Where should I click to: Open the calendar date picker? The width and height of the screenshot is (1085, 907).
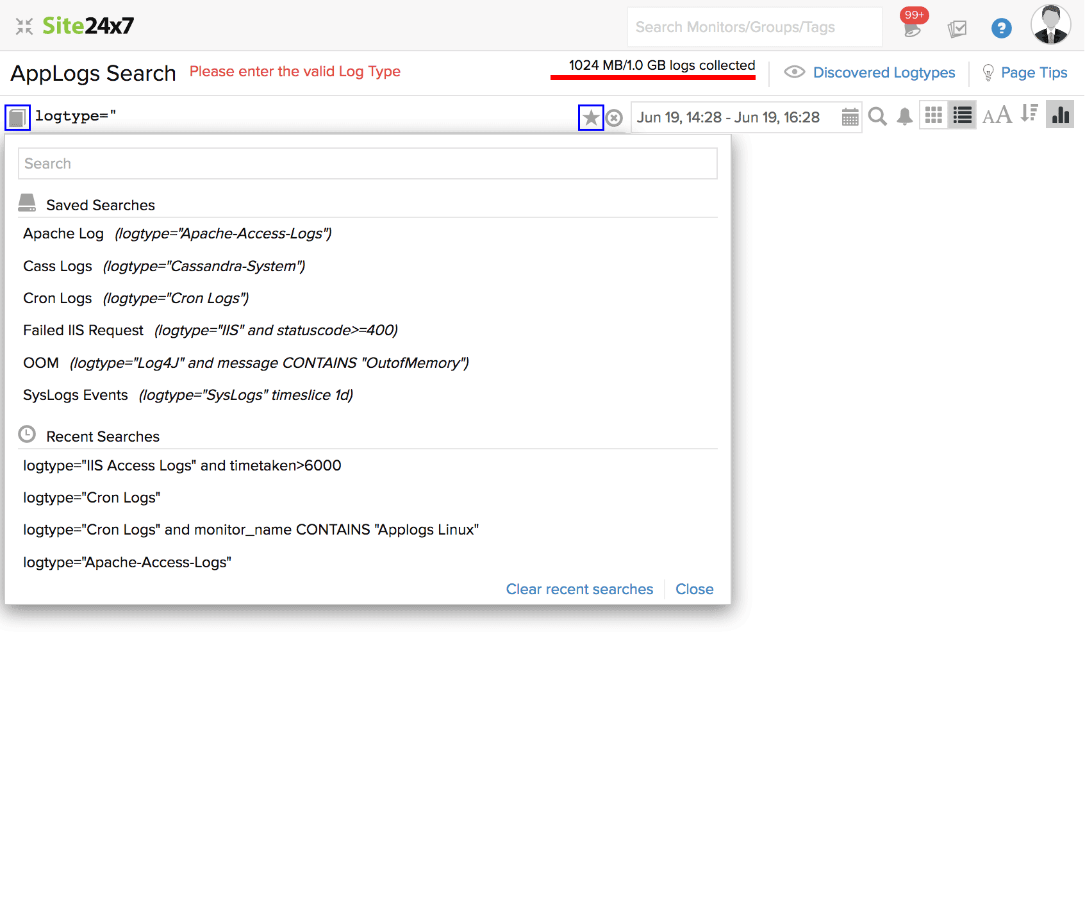pos(850,117)
